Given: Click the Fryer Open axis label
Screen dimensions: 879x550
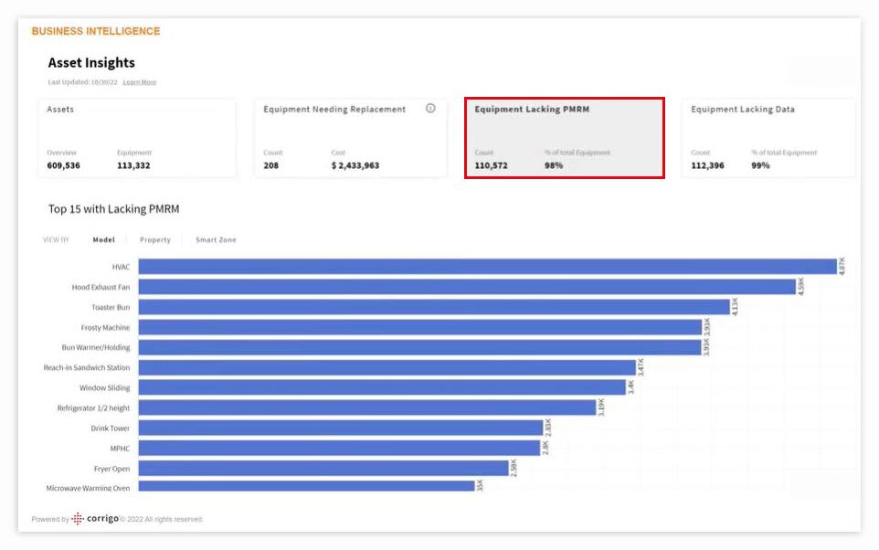Looking at the screenshot, I should point(111,469).
